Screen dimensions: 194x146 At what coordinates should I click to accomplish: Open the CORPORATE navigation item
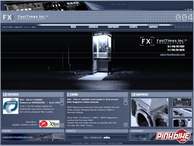[x=113, y=27]
